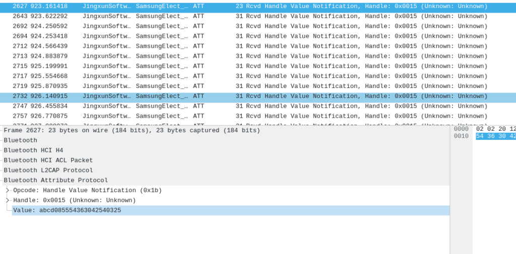Click the top-level Bluetooth tree row
The width and height of the screenshot is (516, 254).
click(x=20, y=140)
